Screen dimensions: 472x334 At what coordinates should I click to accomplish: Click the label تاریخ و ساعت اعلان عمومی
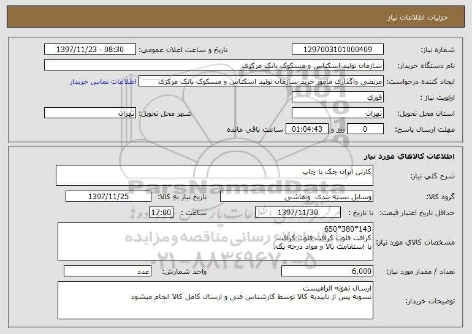(183, 50)
